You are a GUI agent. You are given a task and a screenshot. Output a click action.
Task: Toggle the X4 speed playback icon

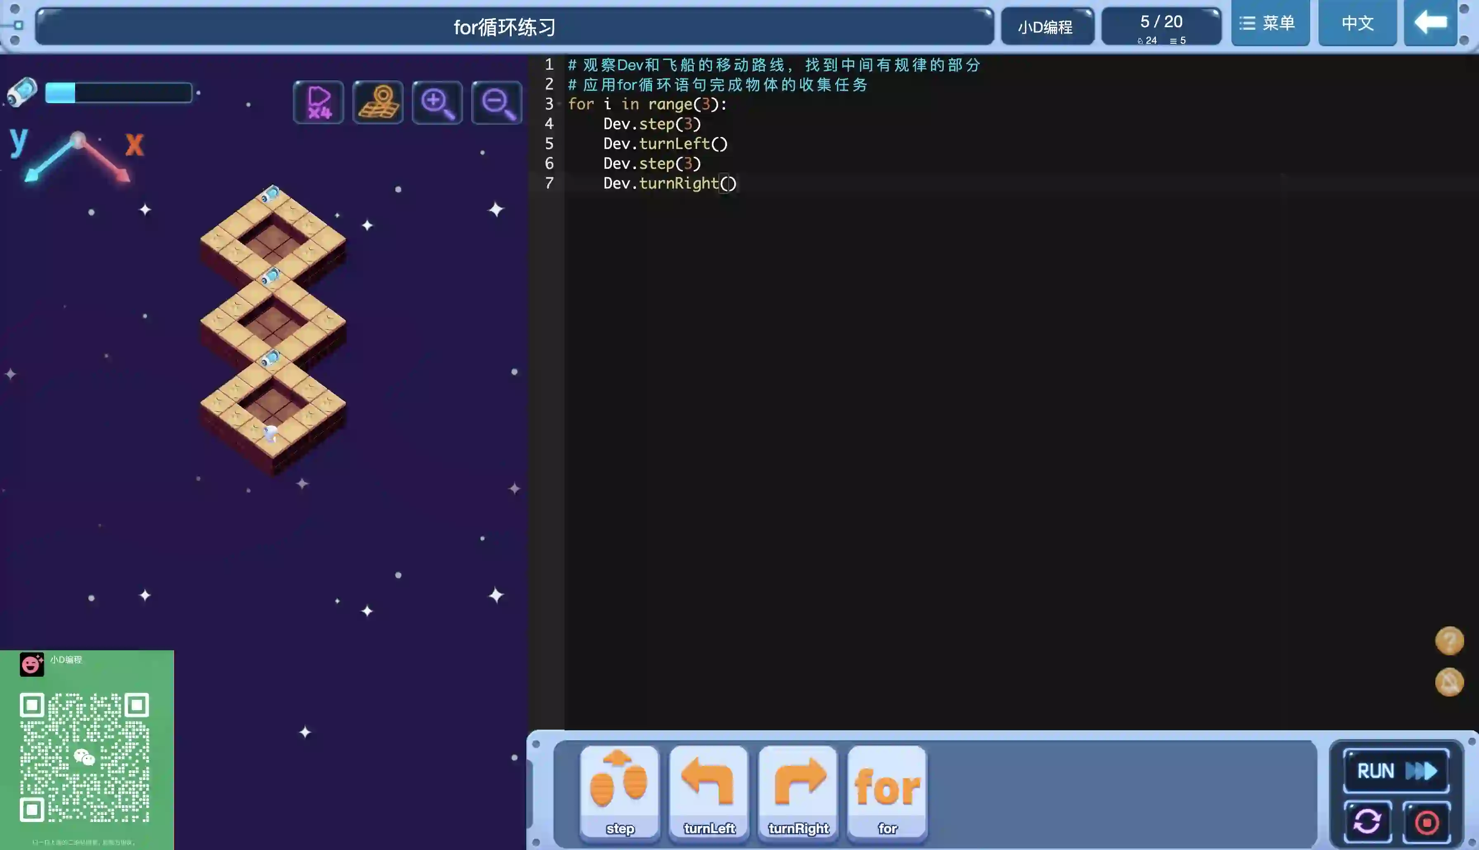coord(319,103)
